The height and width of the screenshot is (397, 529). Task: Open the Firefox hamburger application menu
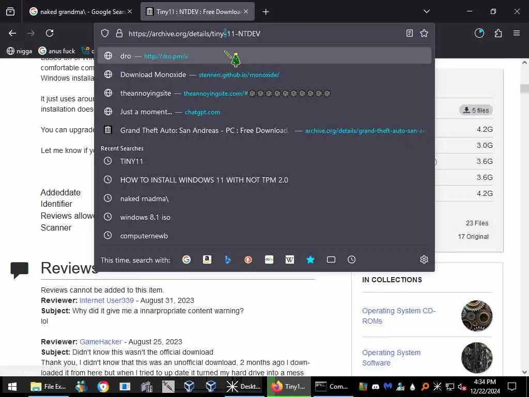[x=517, y=33]
